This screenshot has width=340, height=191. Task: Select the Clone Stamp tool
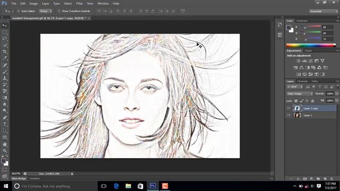(5, 78)
